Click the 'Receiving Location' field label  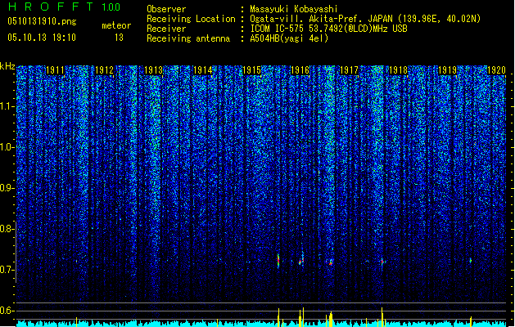click(x=191, y=19)
